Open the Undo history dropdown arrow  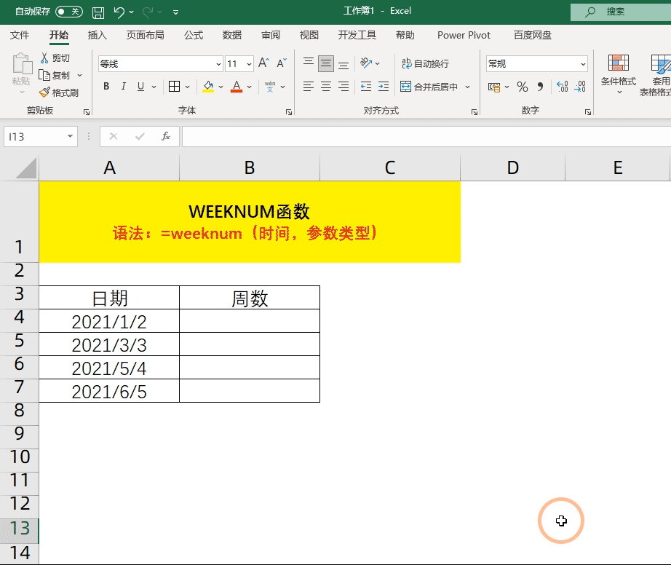[132, 12]
